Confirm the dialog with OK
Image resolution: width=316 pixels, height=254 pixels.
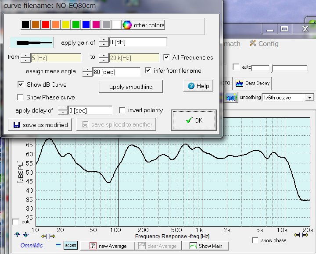tap(194, 120)
